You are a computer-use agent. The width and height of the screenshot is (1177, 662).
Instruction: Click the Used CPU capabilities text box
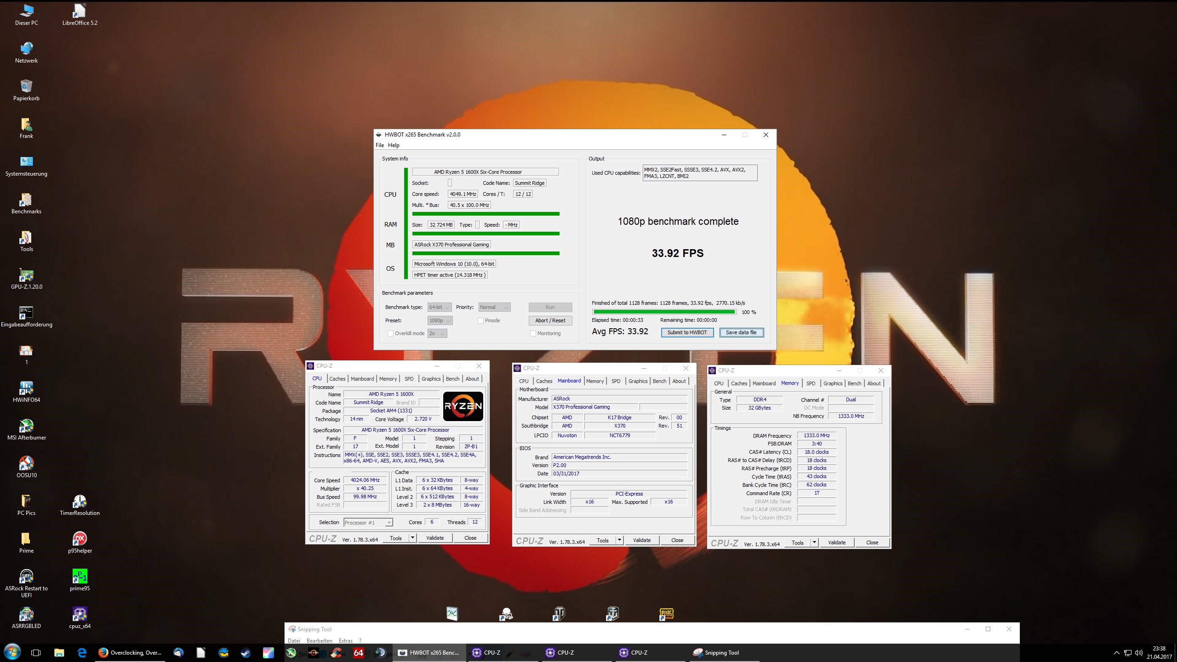coord(700,173)
